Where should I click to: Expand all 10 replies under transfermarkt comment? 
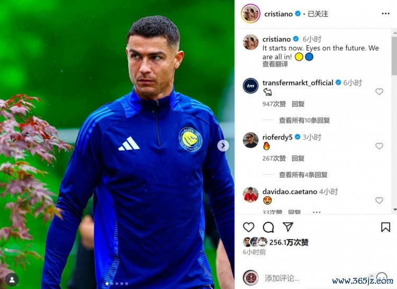pyautogui.click(x=304, y=120)
